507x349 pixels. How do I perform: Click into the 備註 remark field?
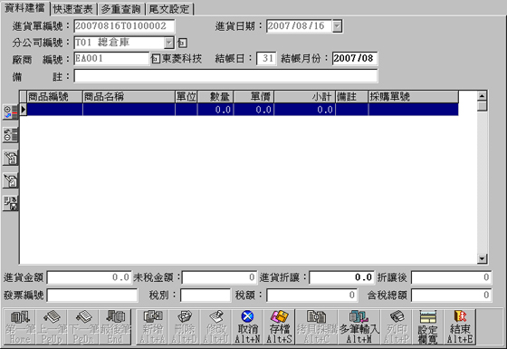point(225,76)
